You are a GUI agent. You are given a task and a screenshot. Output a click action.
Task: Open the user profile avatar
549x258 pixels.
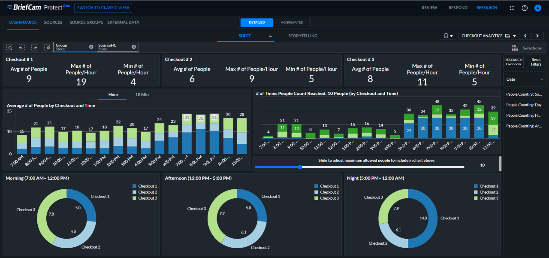538,8
